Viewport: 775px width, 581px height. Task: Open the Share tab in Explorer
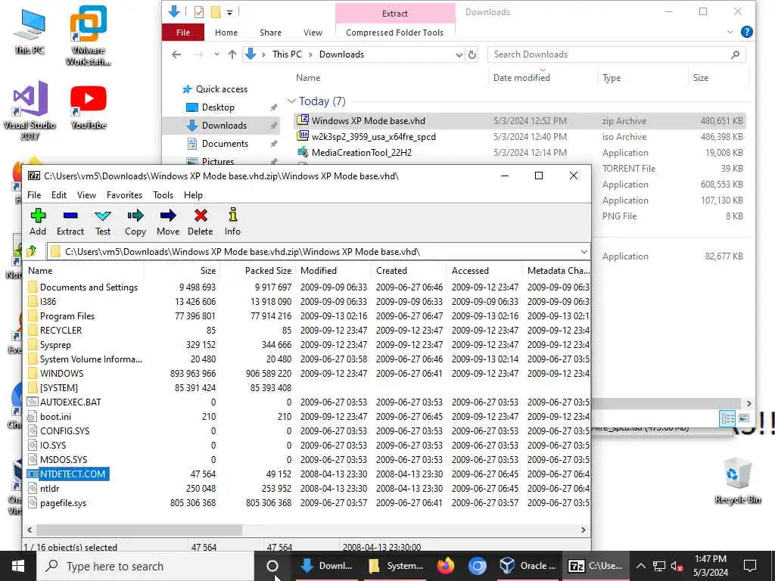(x=270, y=33)
